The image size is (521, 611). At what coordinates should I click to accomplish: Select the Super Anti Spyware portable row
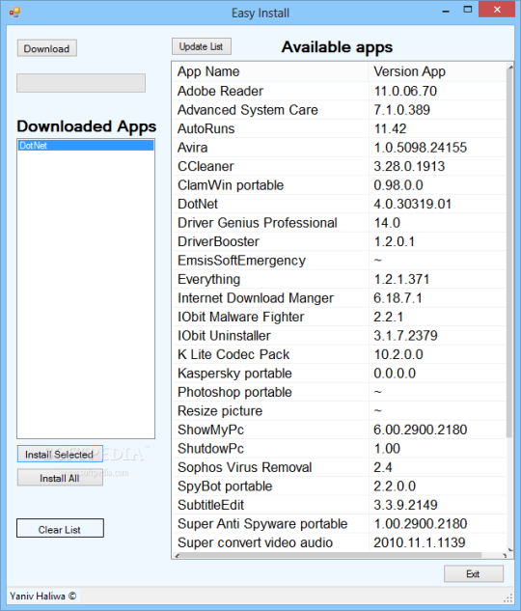(340, 523)
